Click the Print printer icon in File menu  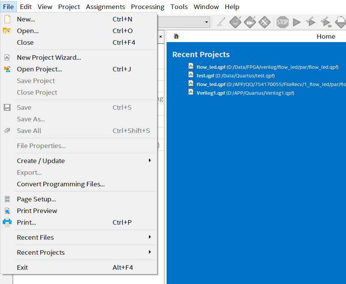7,222
